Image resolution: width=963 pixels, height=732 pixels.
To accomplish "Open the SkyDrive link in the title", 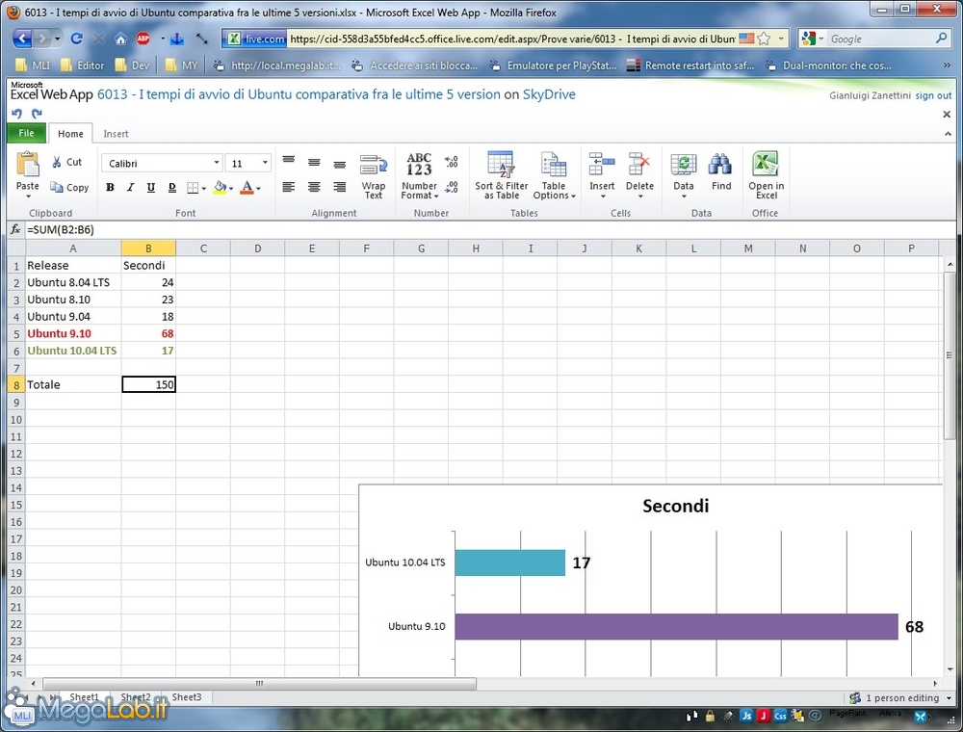I will coord(549,94).
